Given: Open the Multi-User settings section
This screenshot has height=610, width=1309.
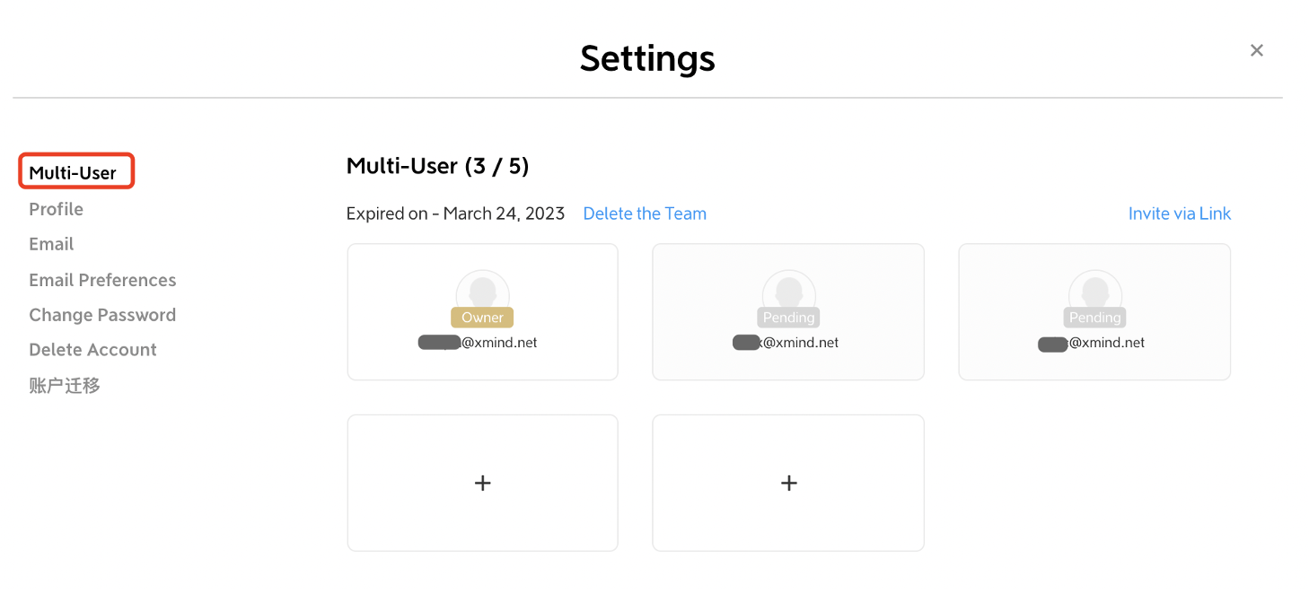Looking at the screenshot, I should pos(73,172).
